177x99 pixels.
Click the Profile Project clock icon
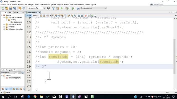pyautogui.click(x=72, y=8)
